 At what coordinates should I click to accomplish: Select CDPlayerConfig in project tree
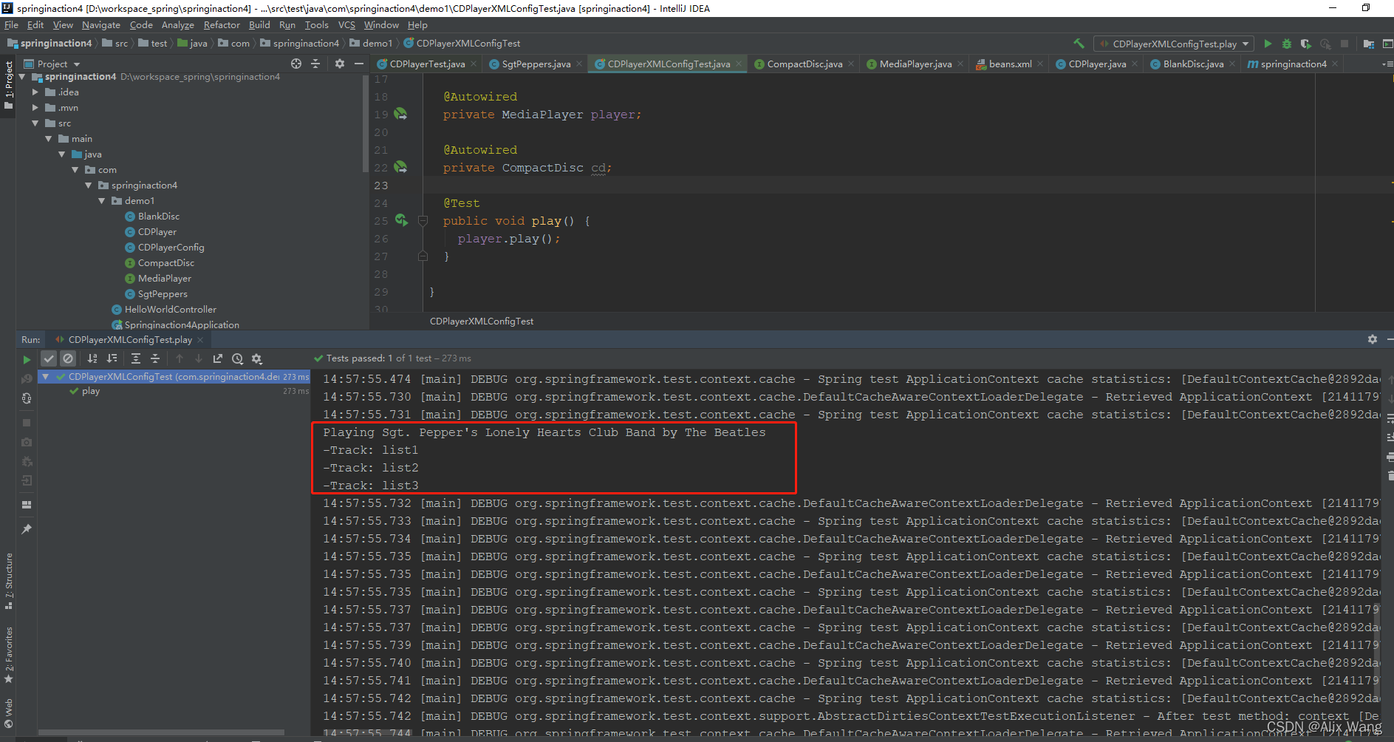164,248
